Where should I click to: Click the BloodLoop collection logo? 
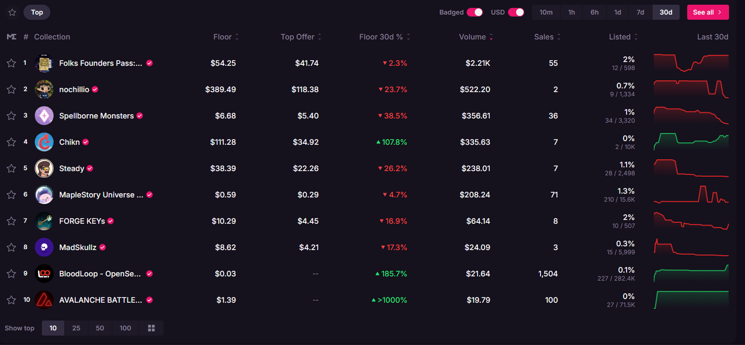[44, 274]
